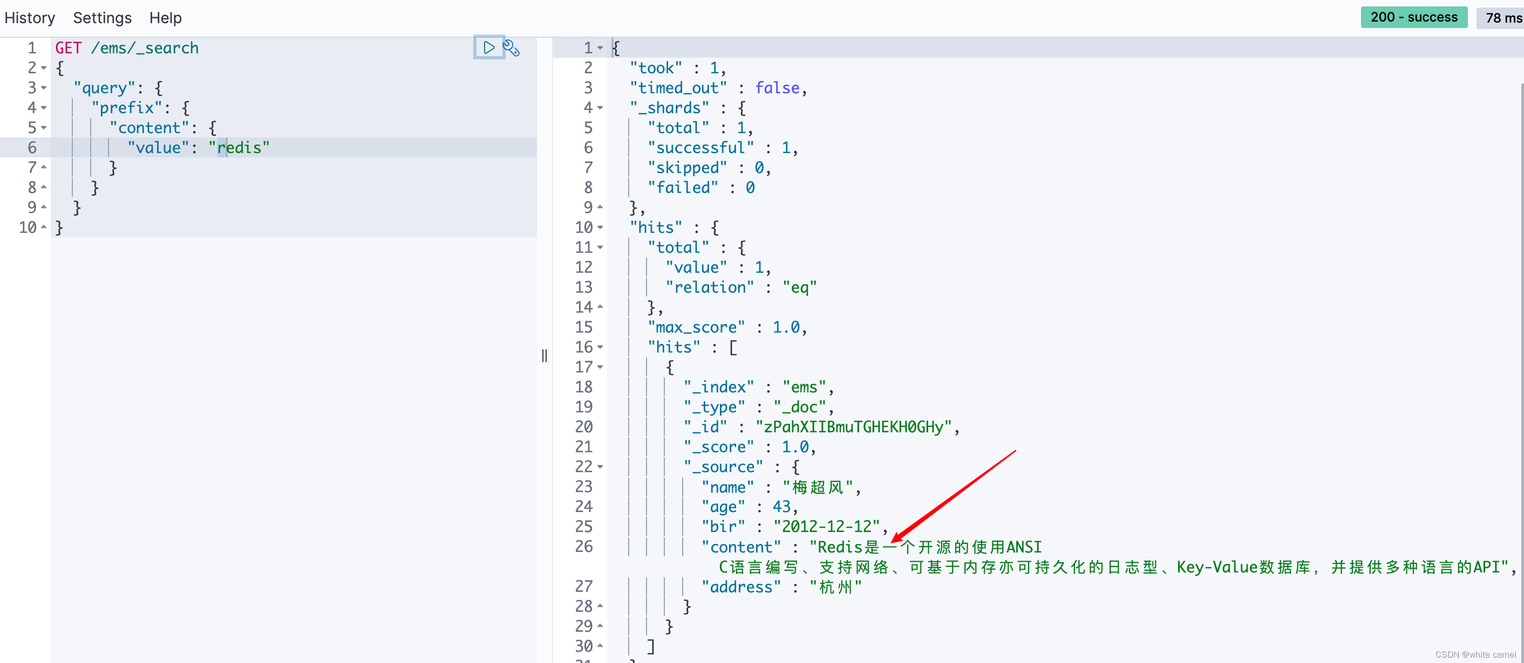This screenshot has height=663, width=1524.
Task: Run the request with the play icon
Action: [x=489, y=47]
